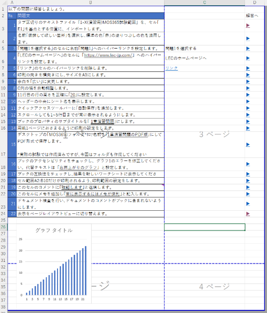Image resolution: width=267 pixels, height=313 pixels.
Task: Select the problem 4 cell with https://www.lec-jp.com/
Action: pos(90,58)
